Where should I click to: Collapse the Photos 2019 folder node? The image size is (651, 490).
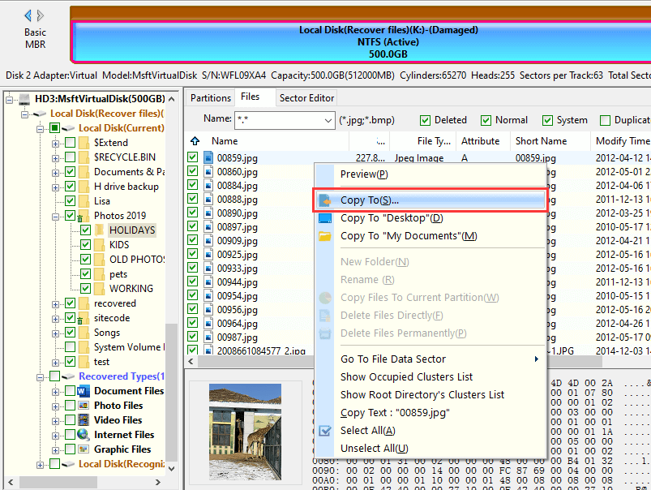pos(56,216)
